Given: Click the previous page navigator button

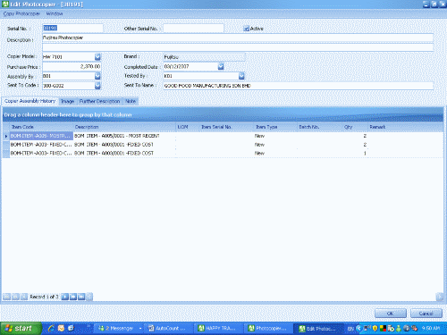Looking at the screenshot, I should (x=15, y=297).
